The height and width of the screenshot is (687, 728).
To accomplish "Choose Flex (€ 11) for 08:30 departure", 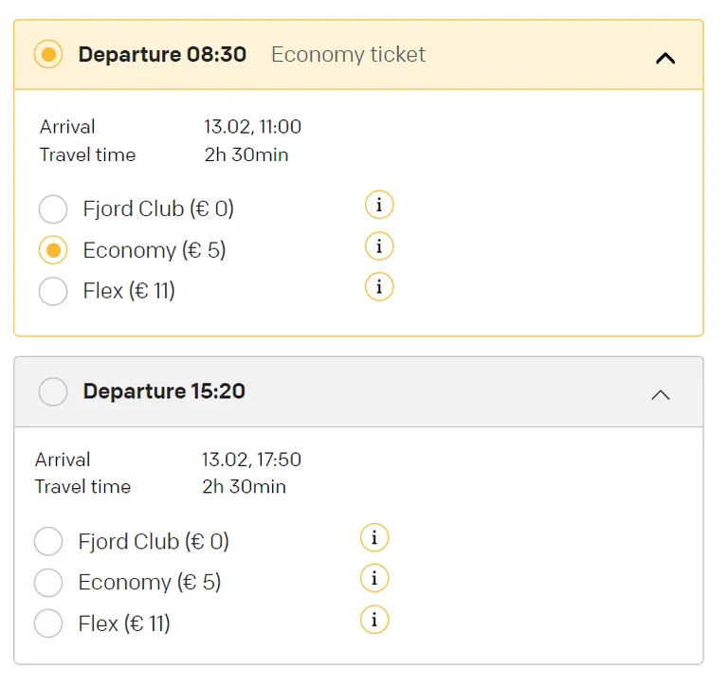I will (x=53, y=292).
